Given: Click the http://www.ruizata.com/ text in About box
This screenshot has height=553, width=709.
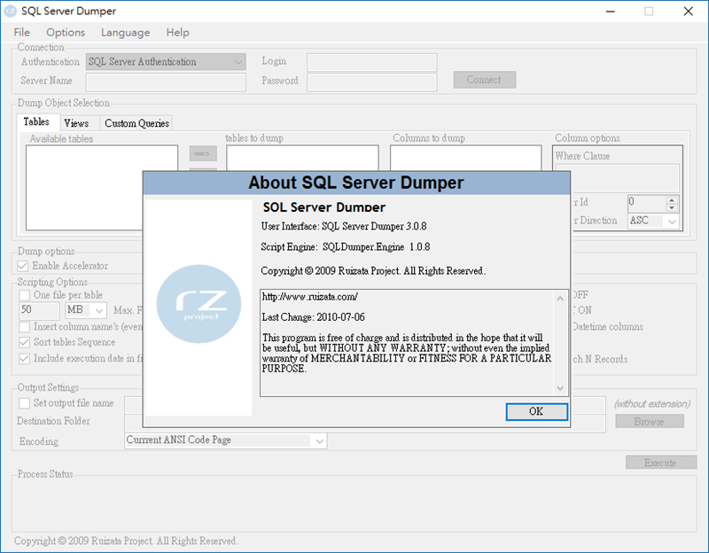Looking at the screenshot, I should (x=309, y=297).
